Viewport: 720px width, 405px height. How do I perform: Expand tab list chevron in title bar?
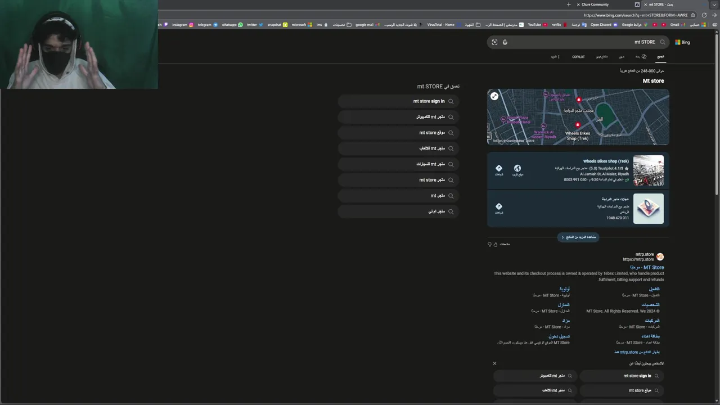(x=714, y=4)
